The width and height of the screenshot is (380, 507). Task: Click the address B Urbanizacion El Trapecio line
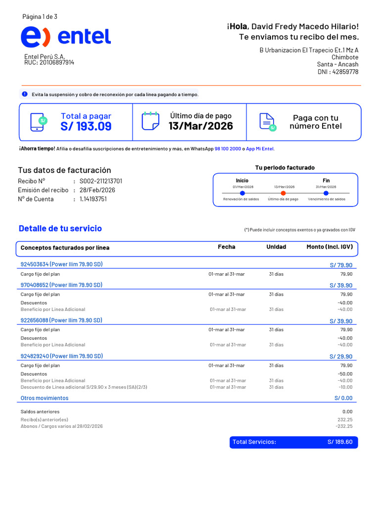point(309,50)
